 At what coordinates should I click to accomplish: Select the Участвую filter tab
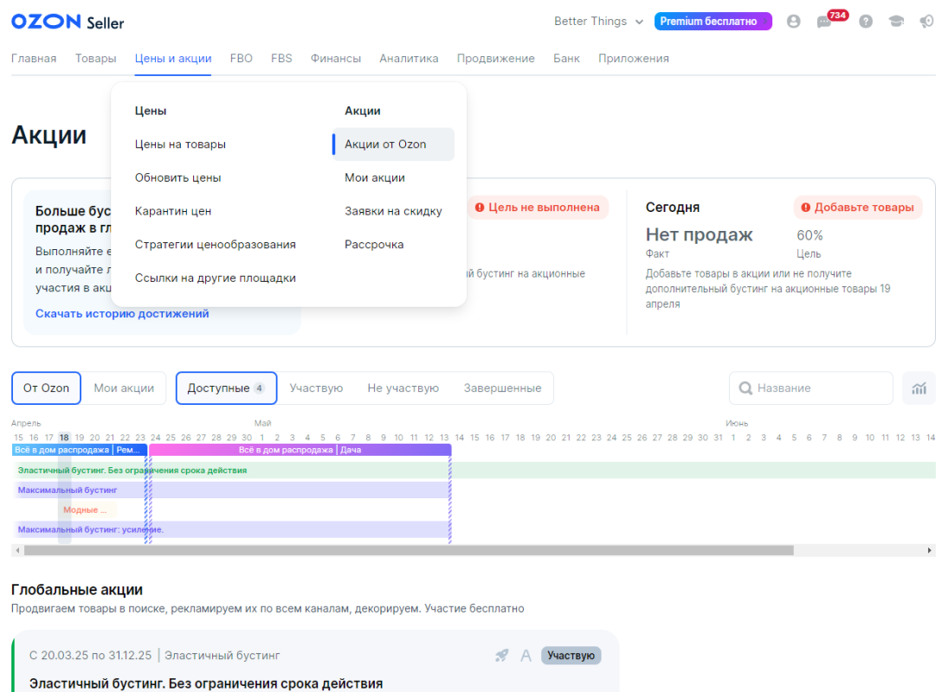(x=316, y=388)
